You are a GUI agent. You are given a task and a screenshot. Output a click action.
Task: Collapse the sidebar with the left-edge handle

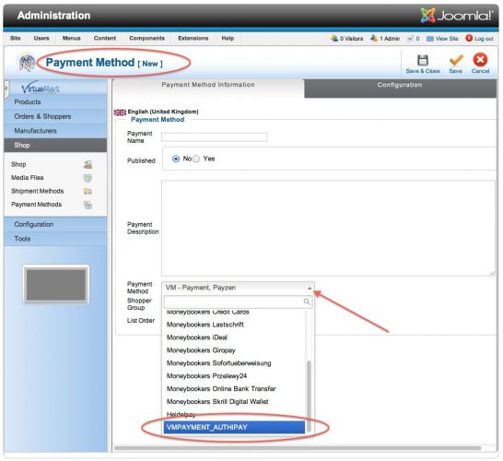pos(6,89)
